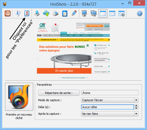Viewport: 147px width, 130px height.
Task: Click the 'Aucun délai' delay field
Action: (x=107, y=107)
